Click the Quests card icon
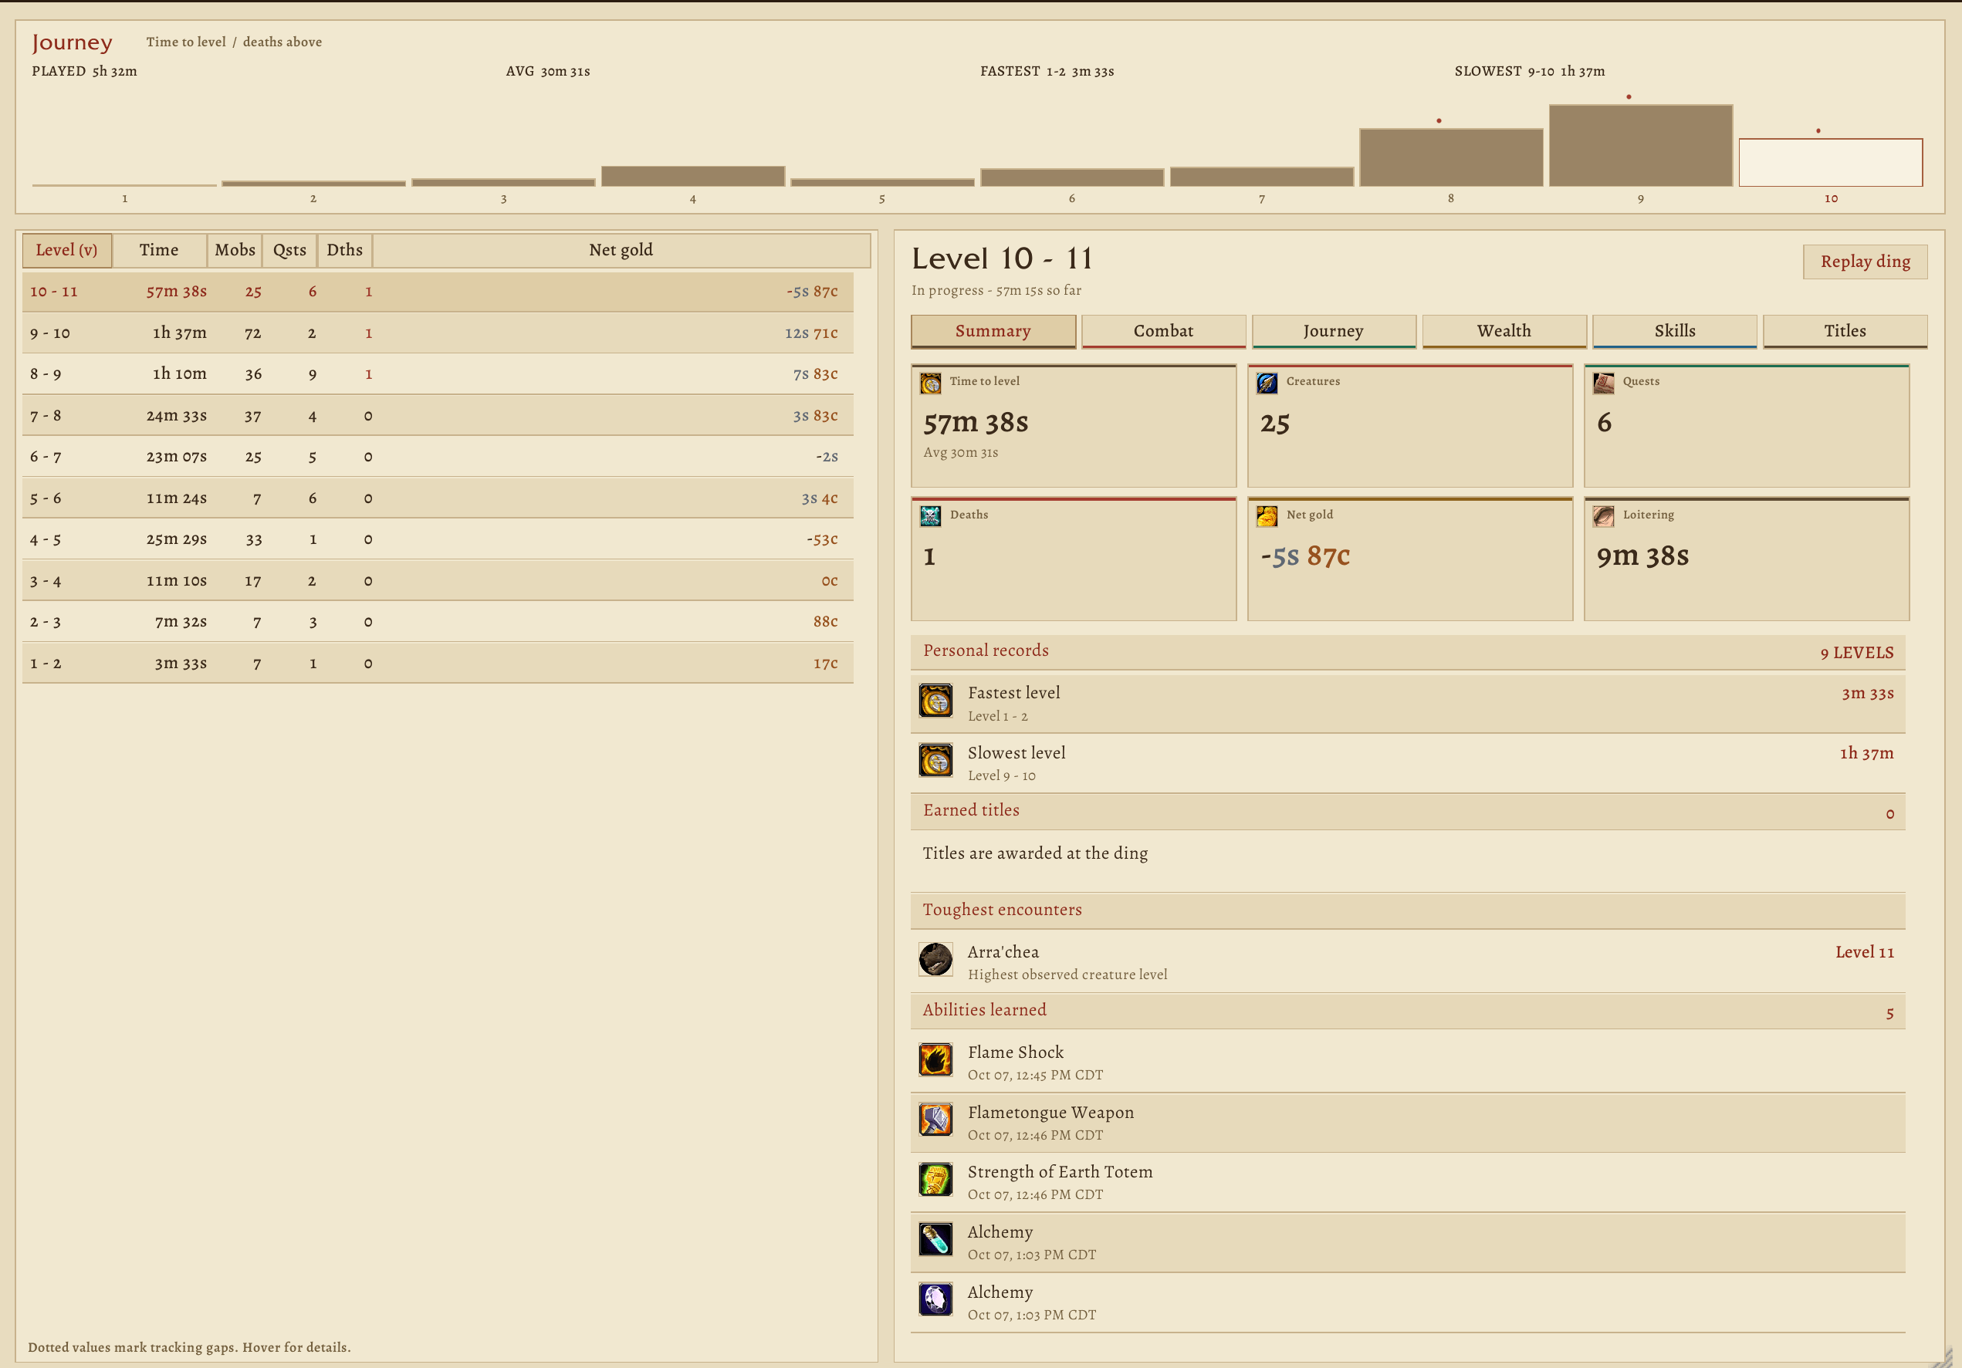 [1604, 383]
